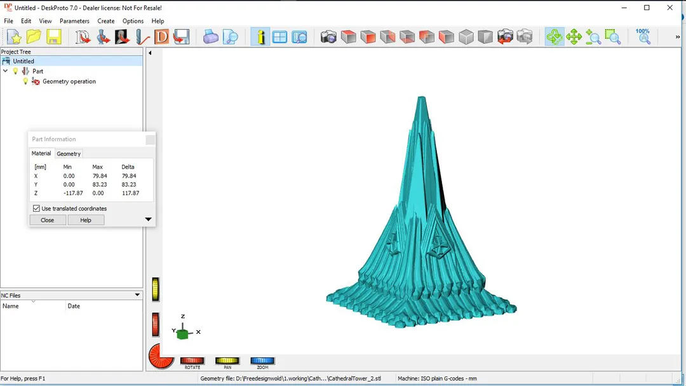686x386 pixels.
Task: Switch to the Geometry tab
Action: (x=69, y=154)
